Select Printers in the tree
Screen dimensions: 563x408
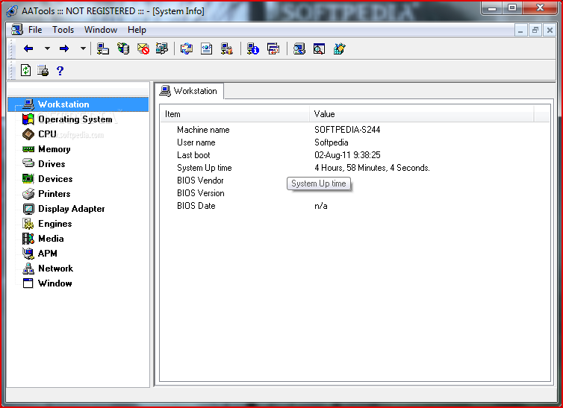(55, 194)
